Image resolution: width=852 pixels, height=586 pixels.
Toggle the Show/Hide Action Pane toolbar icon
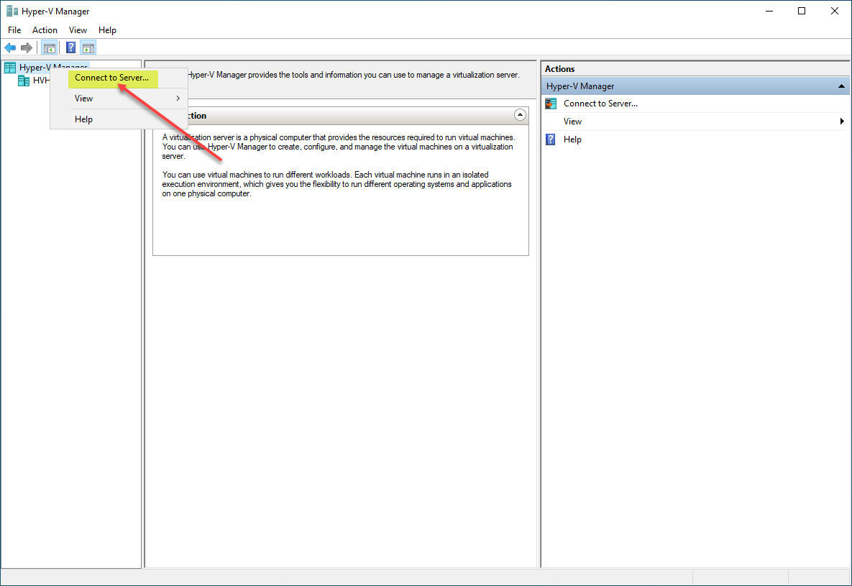pos(88,48)
